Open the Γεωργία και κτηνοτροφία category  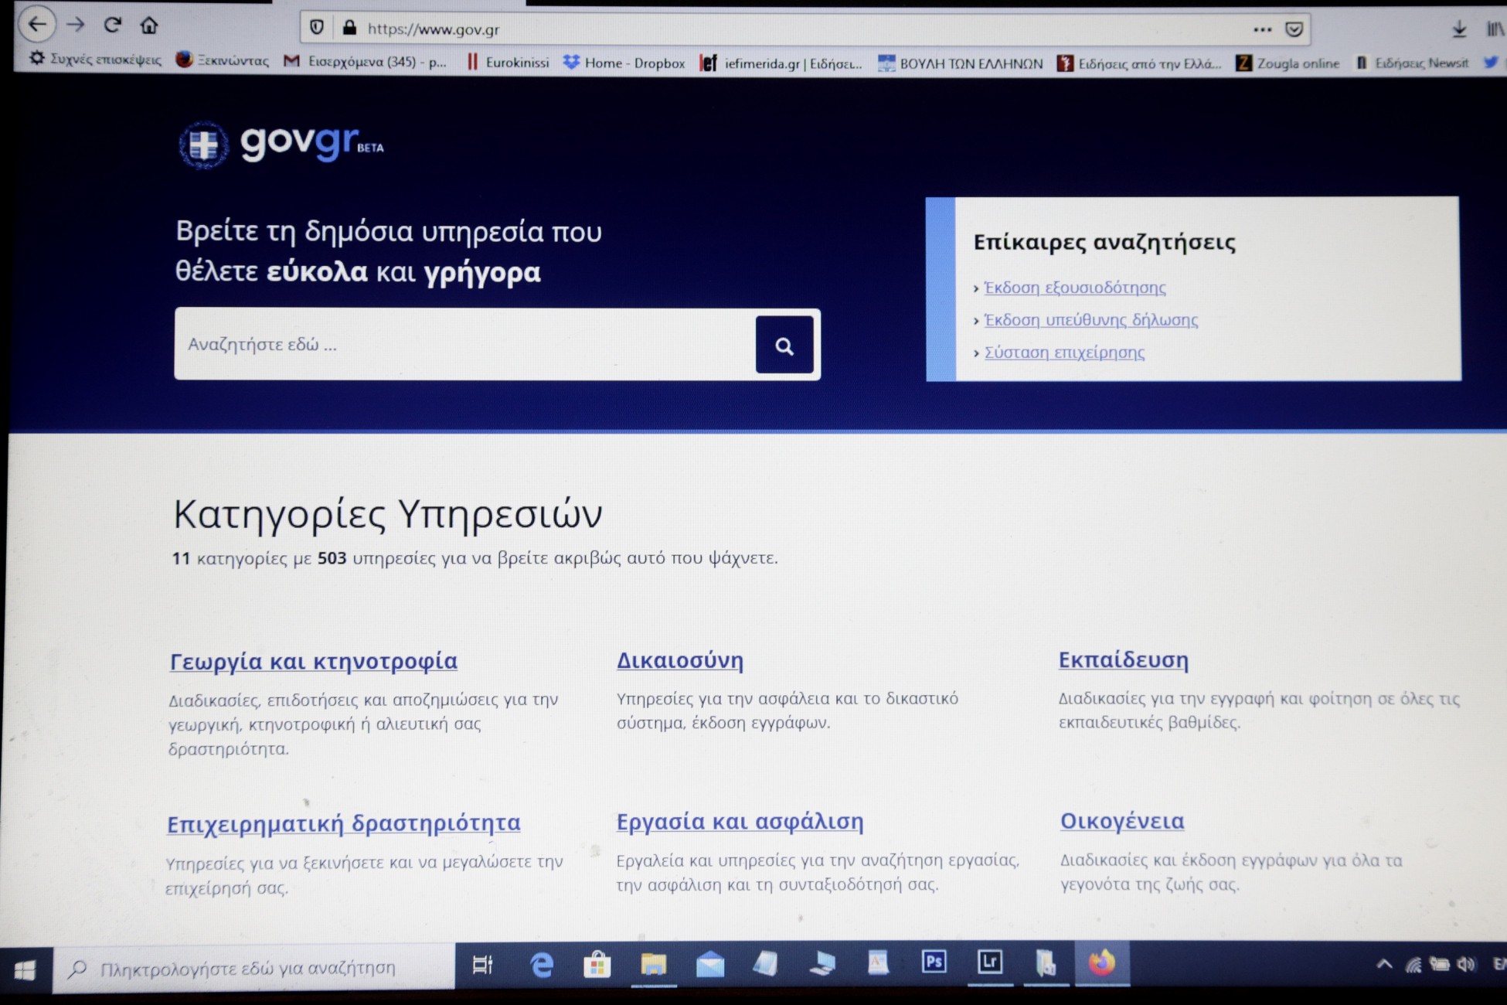(x=312, y=661)
